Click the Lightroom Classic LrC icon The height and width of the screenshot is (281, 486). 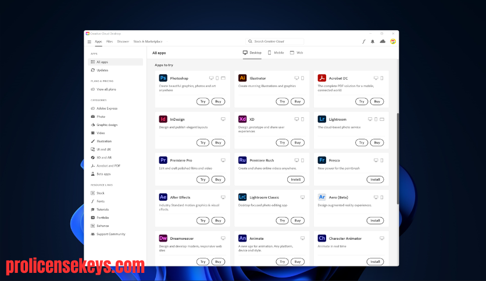pos(242,197)
